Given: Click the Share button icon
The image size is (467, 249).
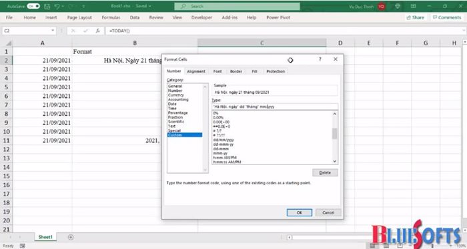Looking at the screenshot, I should (408, 17).
